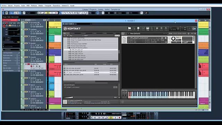Screen dimensions: 222x125
Task: Click Play in the bottom transport panel
Action: (115, 118)
